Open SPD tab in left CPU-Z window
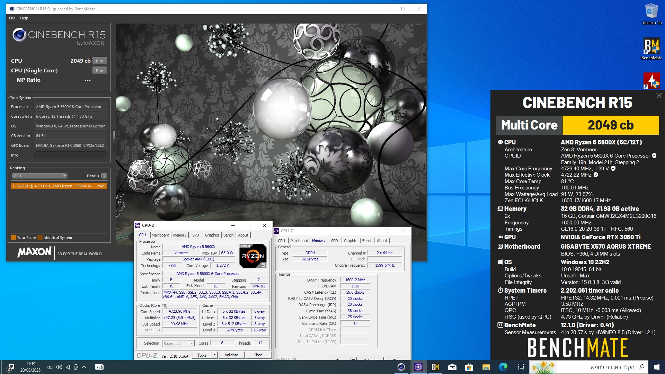 (196, 235)
